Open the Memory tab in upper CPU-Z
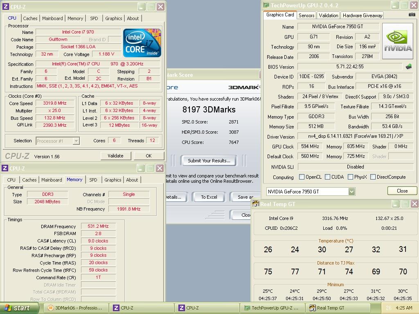Viewport: 419px width, 314px height. click(x=75, y=18)
